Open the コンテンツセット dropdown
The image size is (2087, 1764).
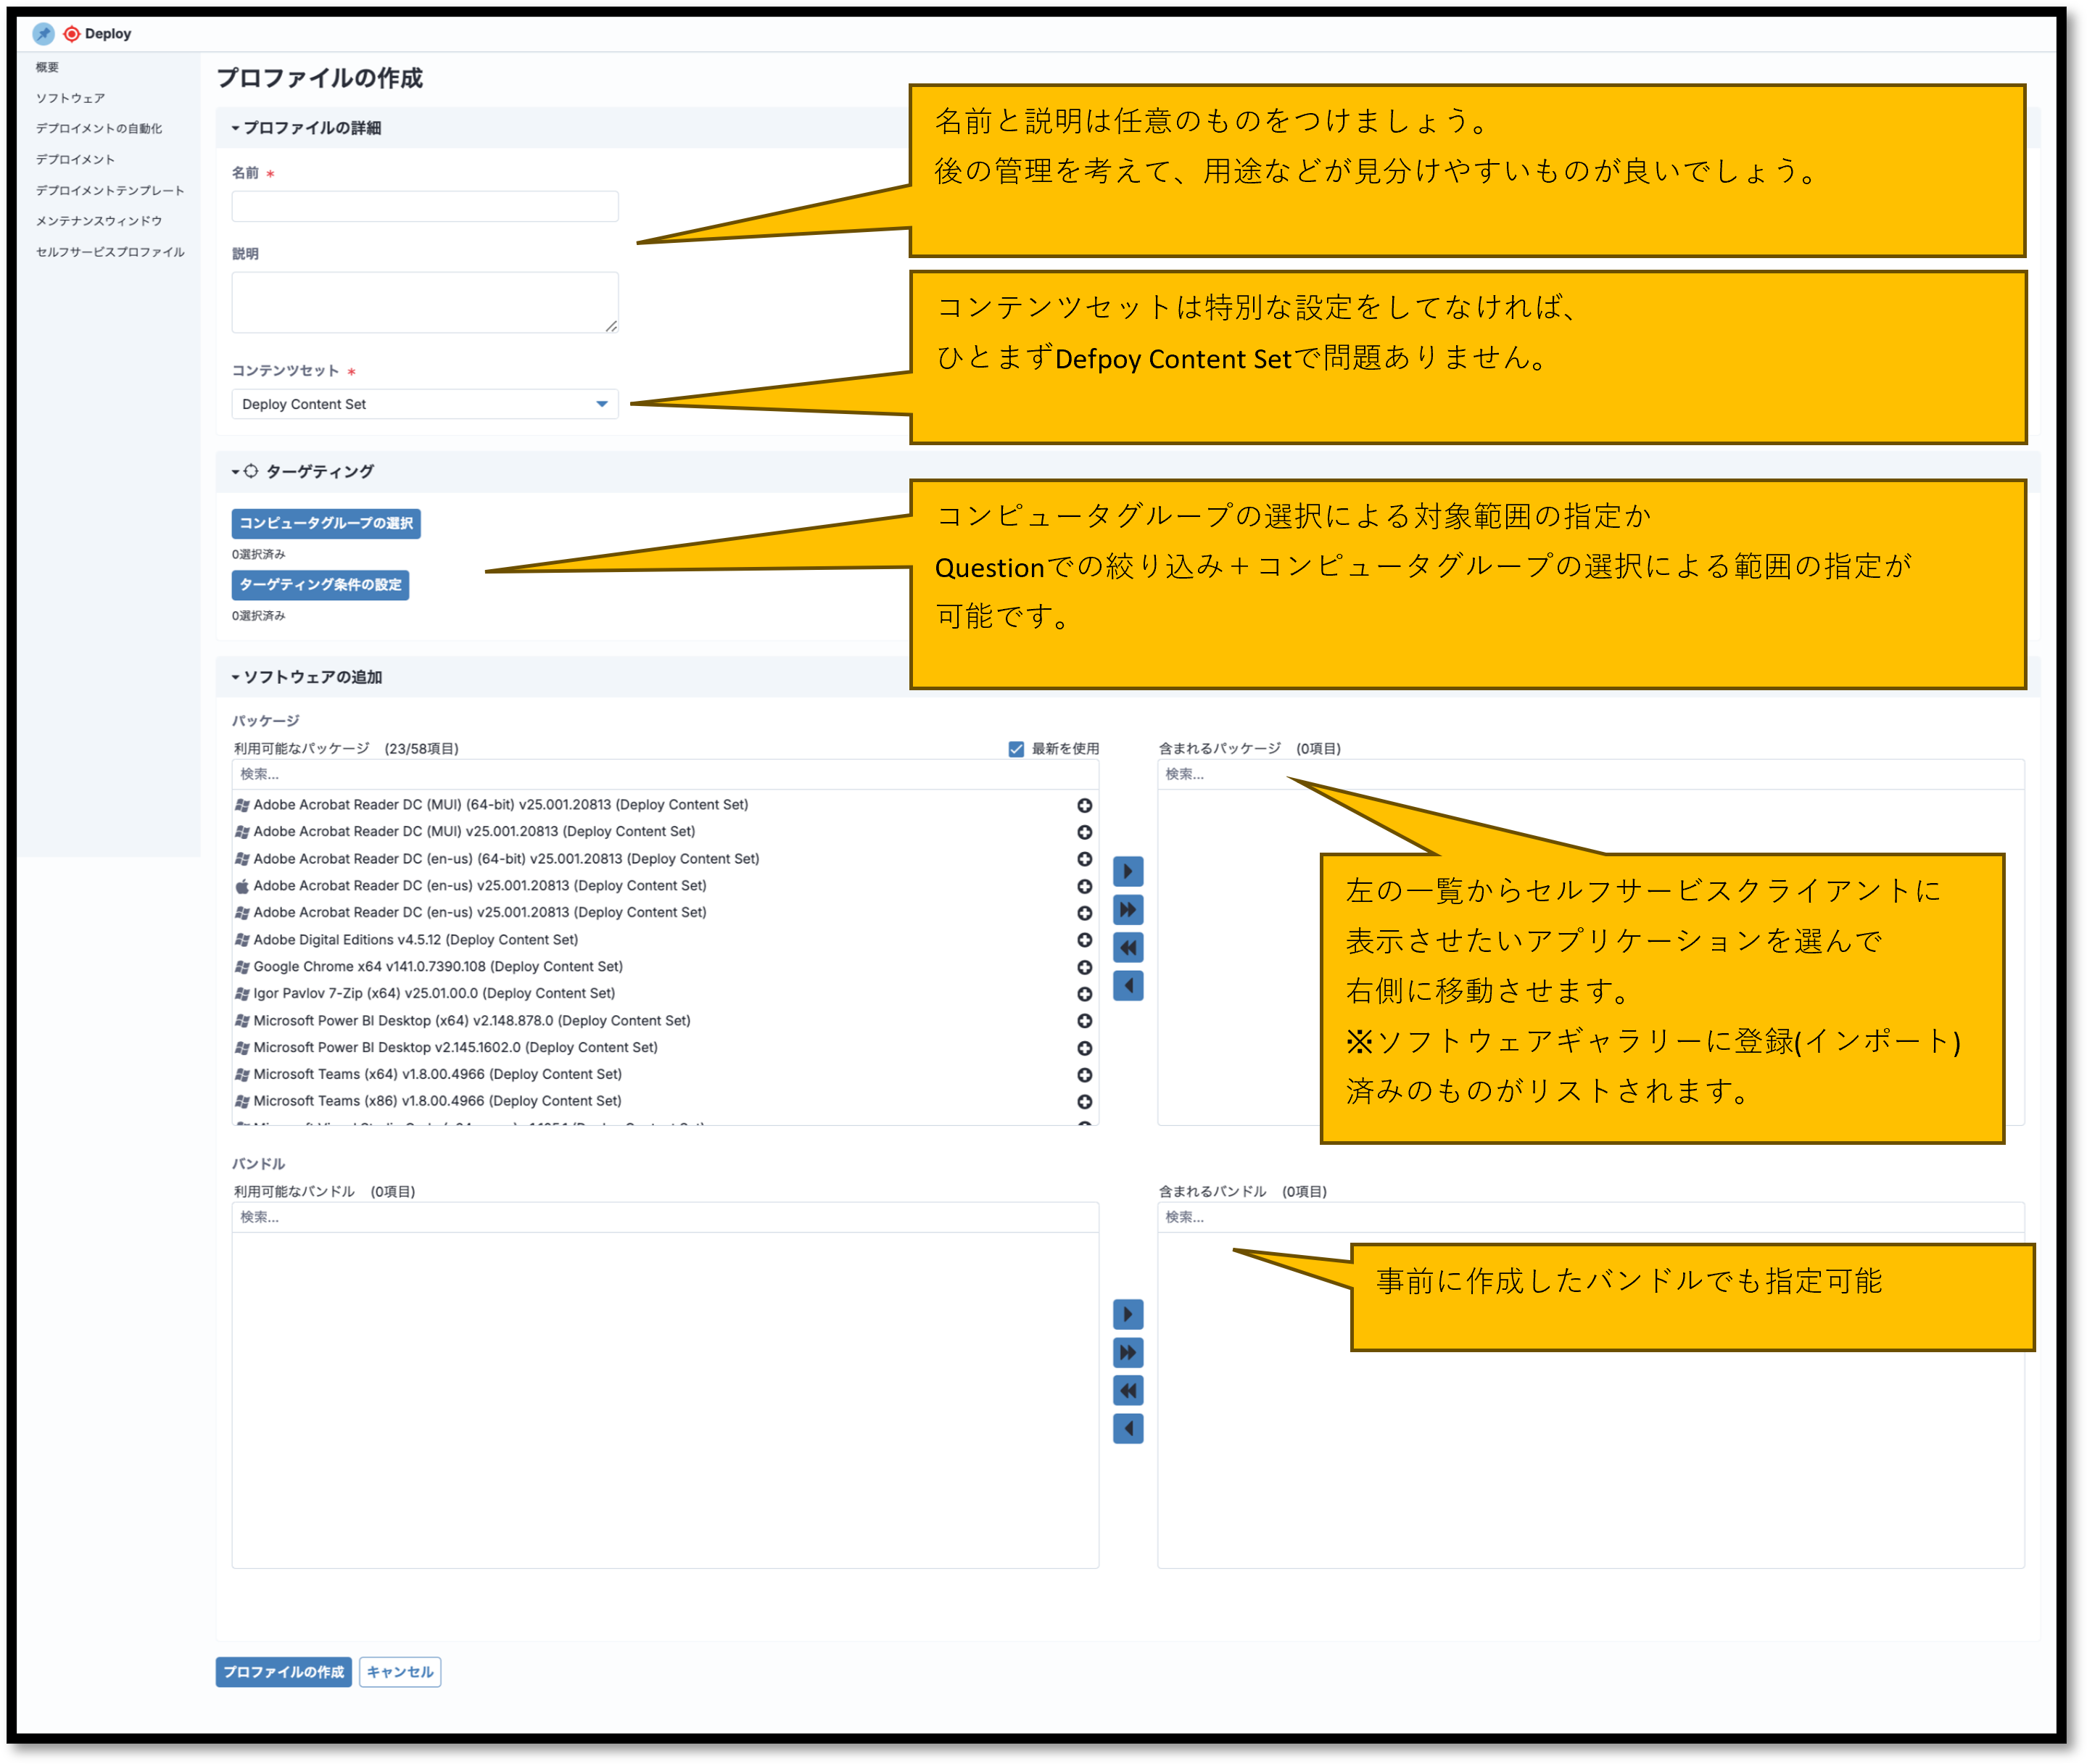(x=425, y=404)
